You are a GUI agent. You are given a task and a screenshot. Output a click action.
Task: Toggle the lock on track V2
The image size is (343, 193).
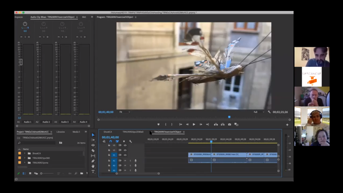(109, 150)
